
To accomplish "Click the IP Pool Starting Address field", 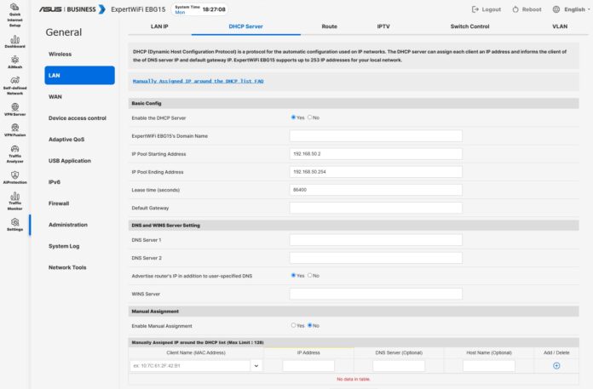I will click(x=376, y=154).
